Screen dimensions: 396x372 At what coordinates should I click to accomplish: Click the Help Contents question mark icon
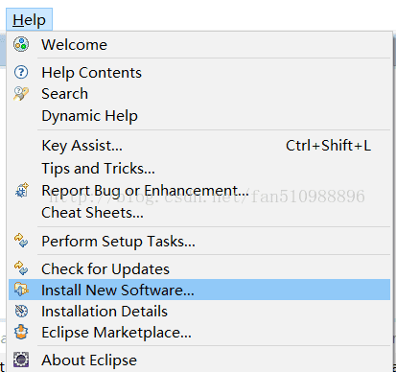pos(21,72)
